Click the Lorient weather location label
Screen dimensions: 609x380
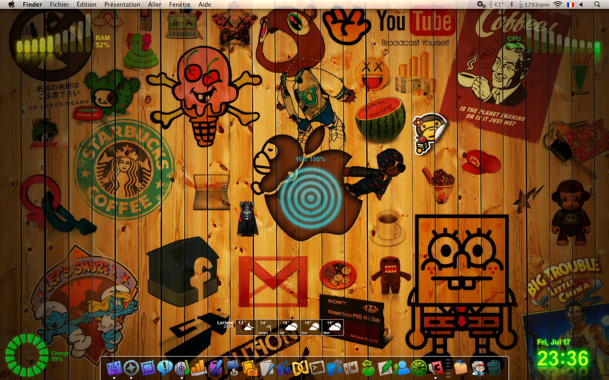(x=225, y=323)
